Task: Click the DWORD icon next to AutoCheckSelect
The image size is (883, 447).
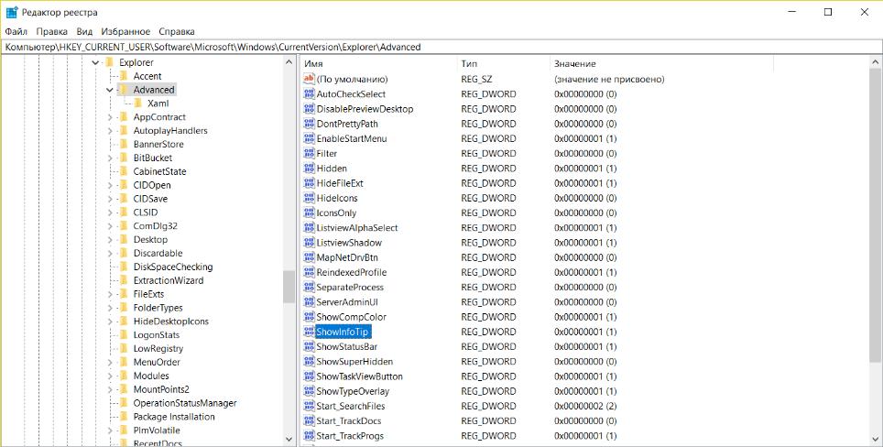Action: [309, 94]
